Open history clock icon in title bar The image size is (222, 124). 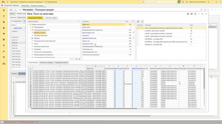point(183,2)
